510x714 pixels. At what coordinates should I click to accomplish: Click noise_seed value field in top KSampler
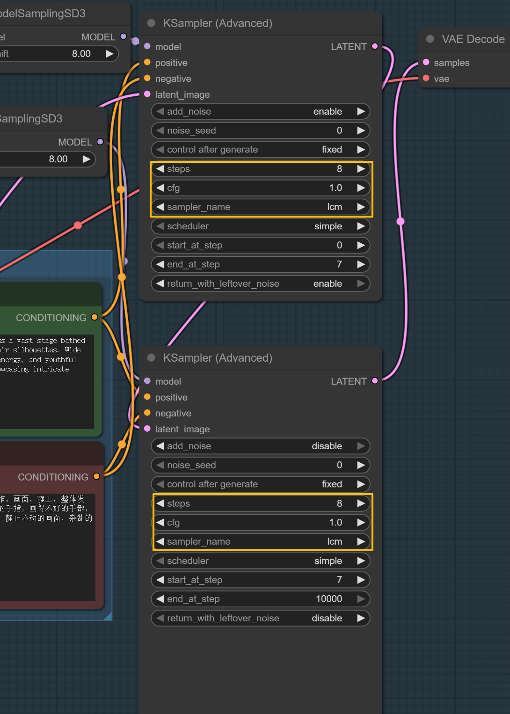[x=261, y=131]
